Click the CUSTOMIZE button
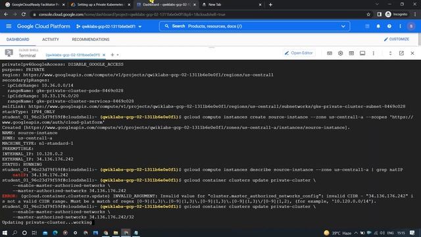The height and width of the screenshot is (237, 421). pos(397,39)
